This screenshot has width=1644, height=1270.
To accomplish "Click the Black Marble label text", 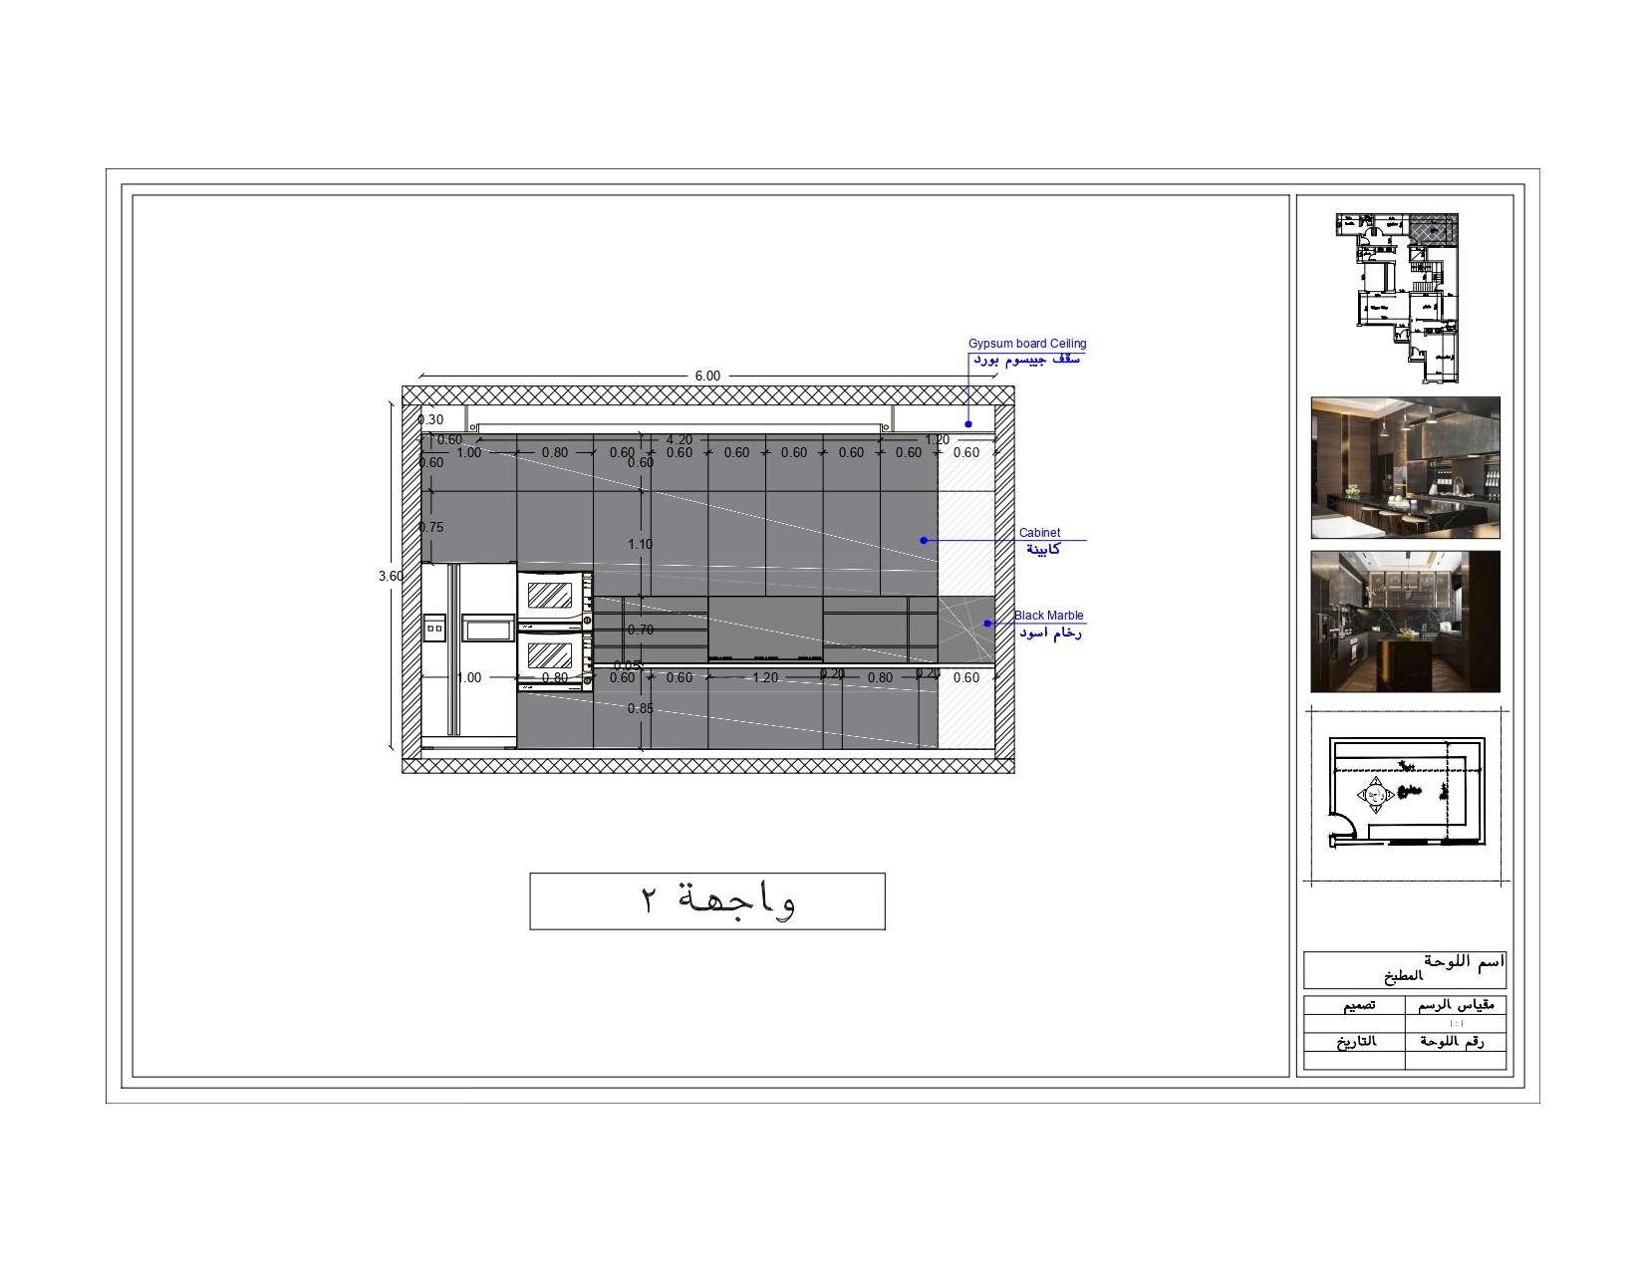I will (x=1048, y=616).
